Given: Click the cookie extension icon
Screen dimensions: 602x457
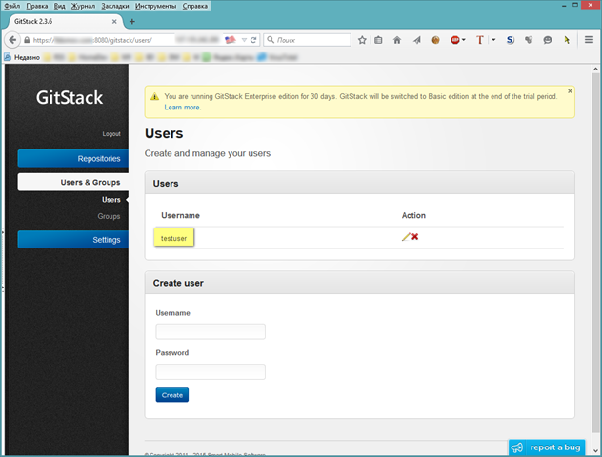Looking at the screenshot, I should pyautogui.click(x=435, y=40).
